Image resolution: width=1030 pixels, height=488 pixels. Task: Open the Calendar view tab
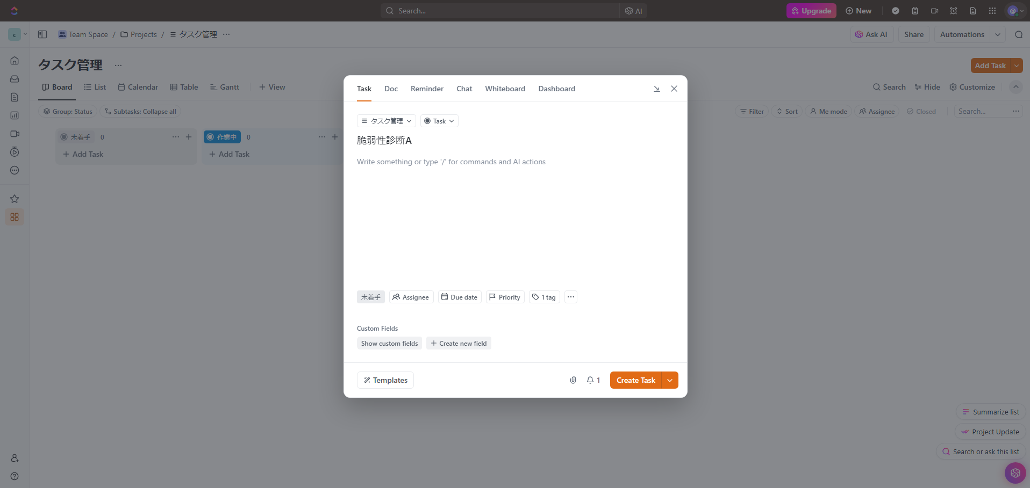pos(138,87)
